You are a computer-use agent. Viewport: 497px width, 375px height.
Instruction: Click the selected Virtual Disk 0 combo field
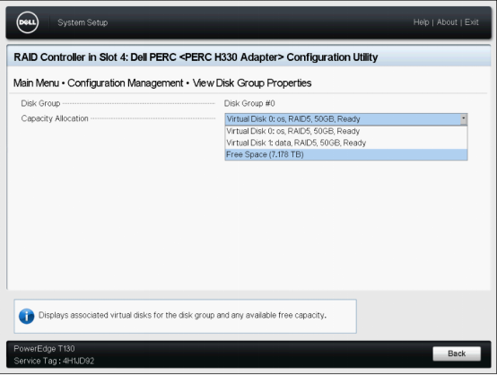point(346,119)
